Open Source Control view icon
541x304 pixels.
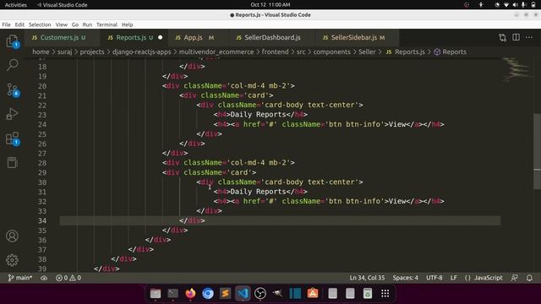click(13, 90)
